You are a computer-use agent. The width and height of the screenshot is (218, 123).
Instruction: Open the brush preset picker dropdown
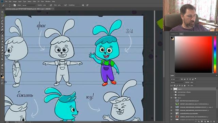pos(10,5)
